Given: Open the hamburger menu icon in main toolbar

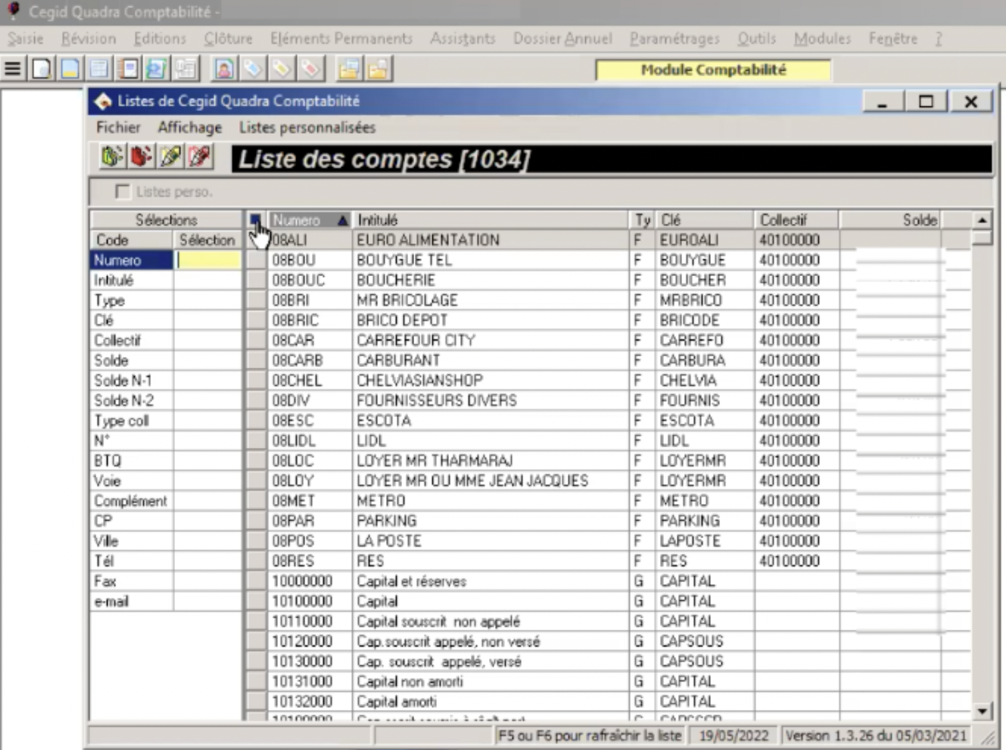Looking at the screenshot, I should tap(13, 69).
